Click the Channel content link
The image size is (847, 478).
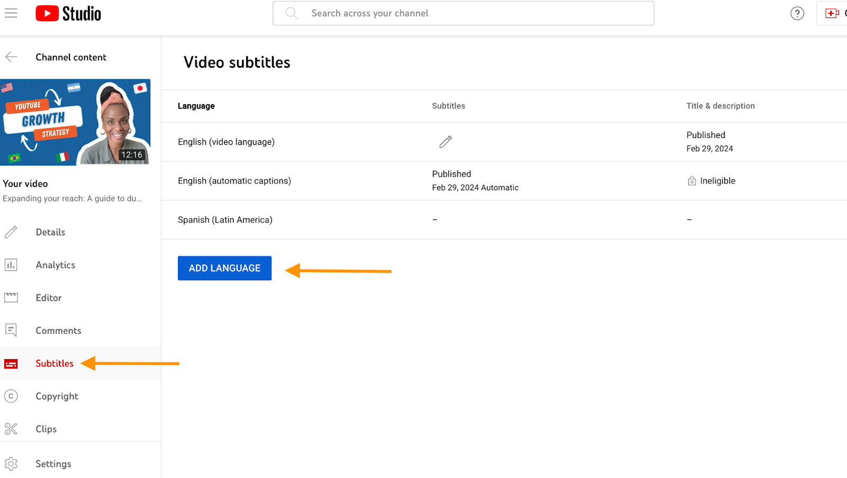point(71,57)
